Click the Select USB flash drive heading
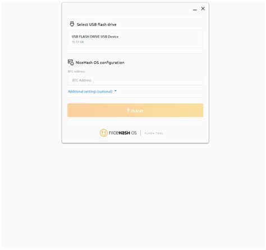This screenshot has height=250, width=266. click(x=97, y=25)
